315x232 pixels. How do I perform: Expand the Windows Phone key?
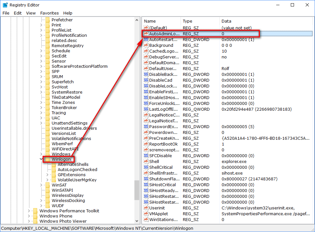point(29,216)
